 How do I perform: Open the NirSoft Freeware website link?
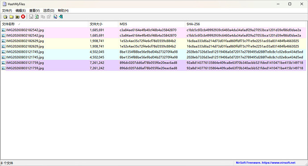[266, 163]
